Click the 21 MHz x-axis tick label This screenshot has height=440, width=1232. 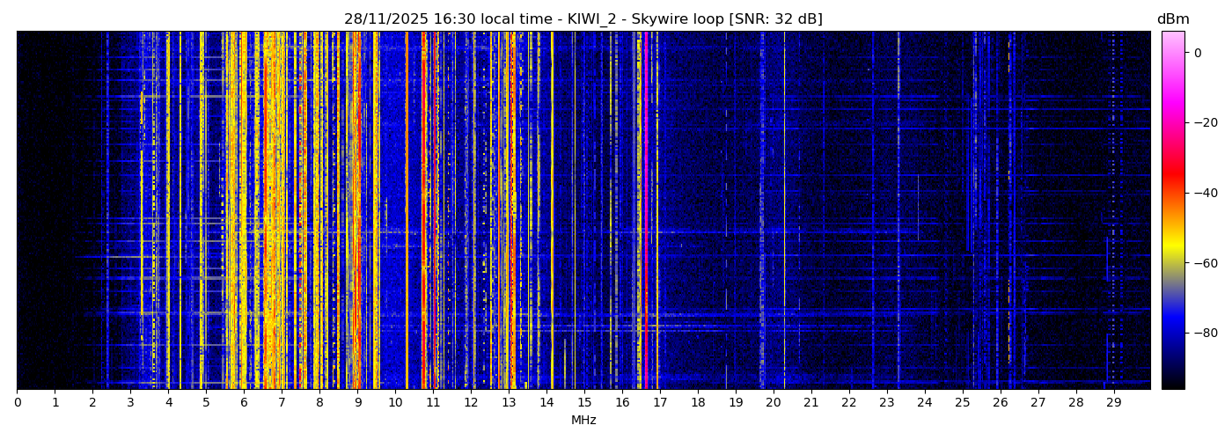pos(810,402)
